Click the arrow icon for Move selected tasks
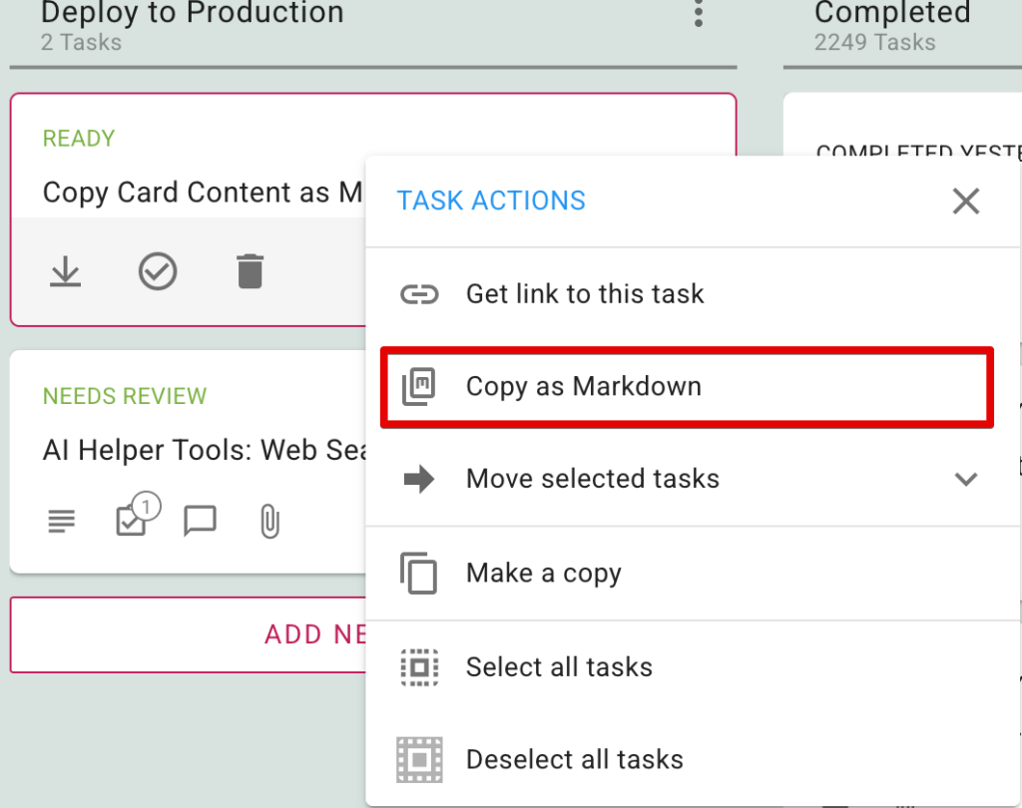 tap(419, 479)
